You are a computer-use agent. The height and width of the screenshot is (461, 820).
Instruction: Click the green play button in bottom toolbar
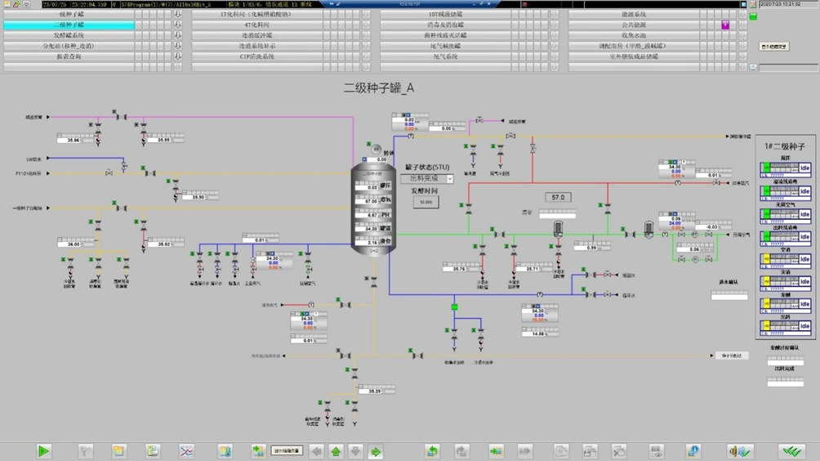44,450
